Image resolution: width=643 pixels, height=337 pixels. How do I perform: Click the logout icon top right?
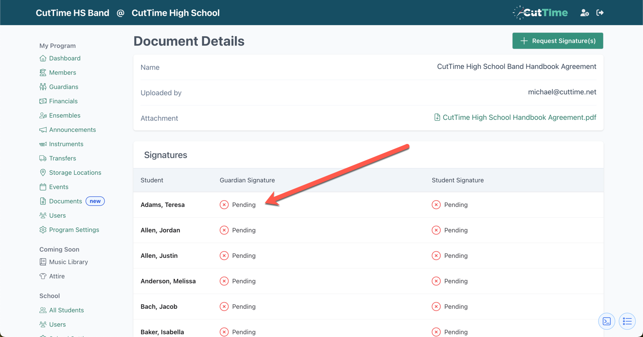pos(600,13)
